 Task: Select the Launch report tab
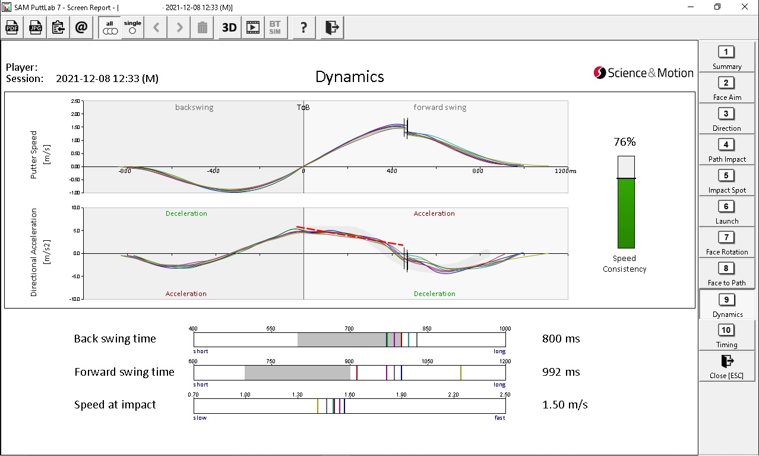point(726,212)
